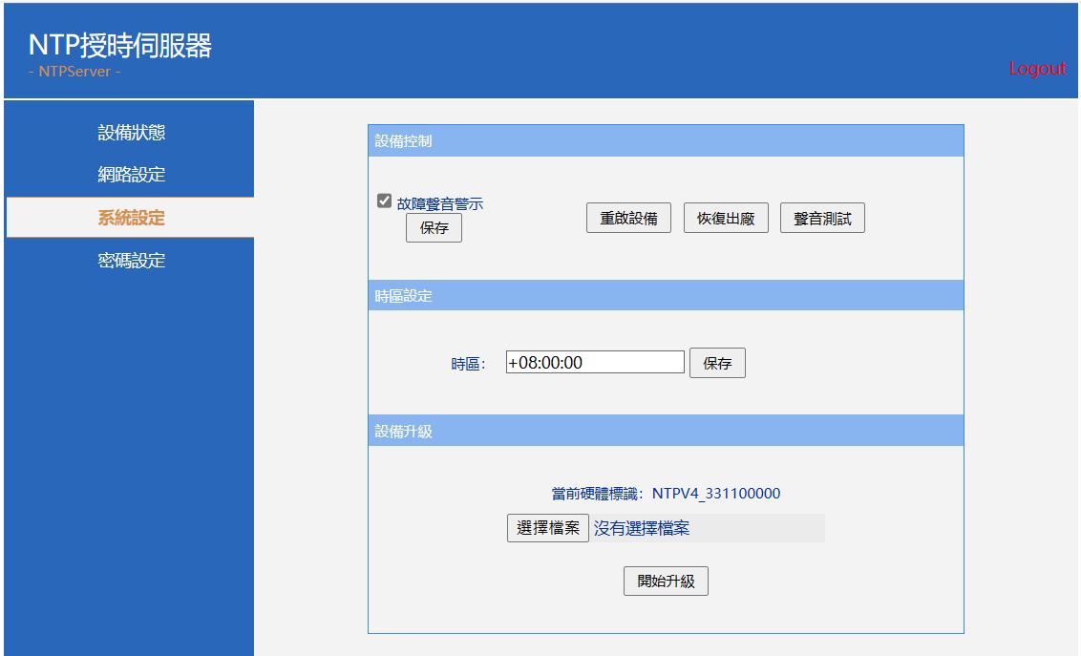Screen dimensions: 1081x656
Task: Click the 設備控制 section header
Action: point(666,140)
